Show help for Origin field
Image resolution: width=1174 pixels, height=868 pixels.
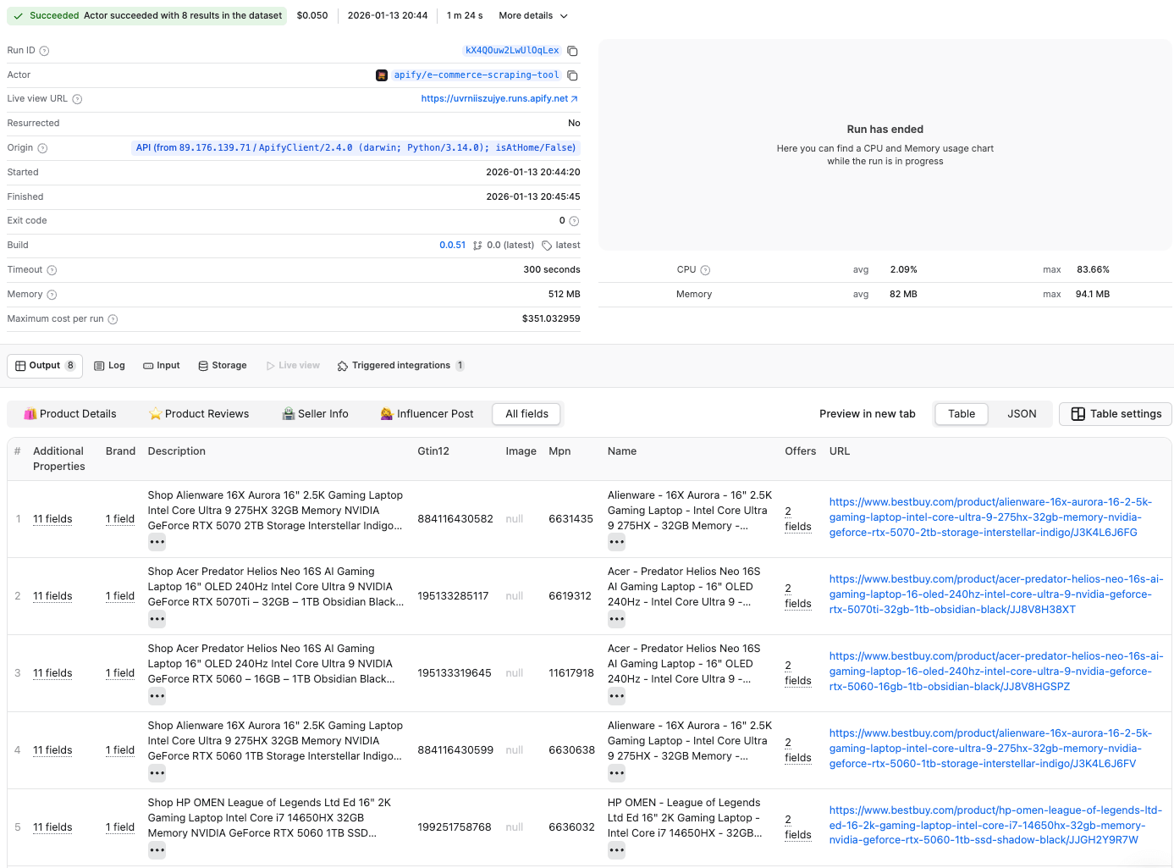point(42,148)
